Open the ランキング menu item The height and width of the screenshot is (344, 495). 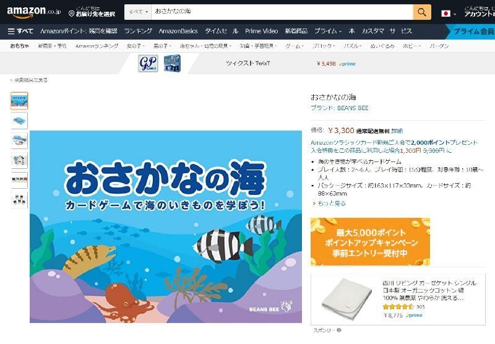point(138,31)
